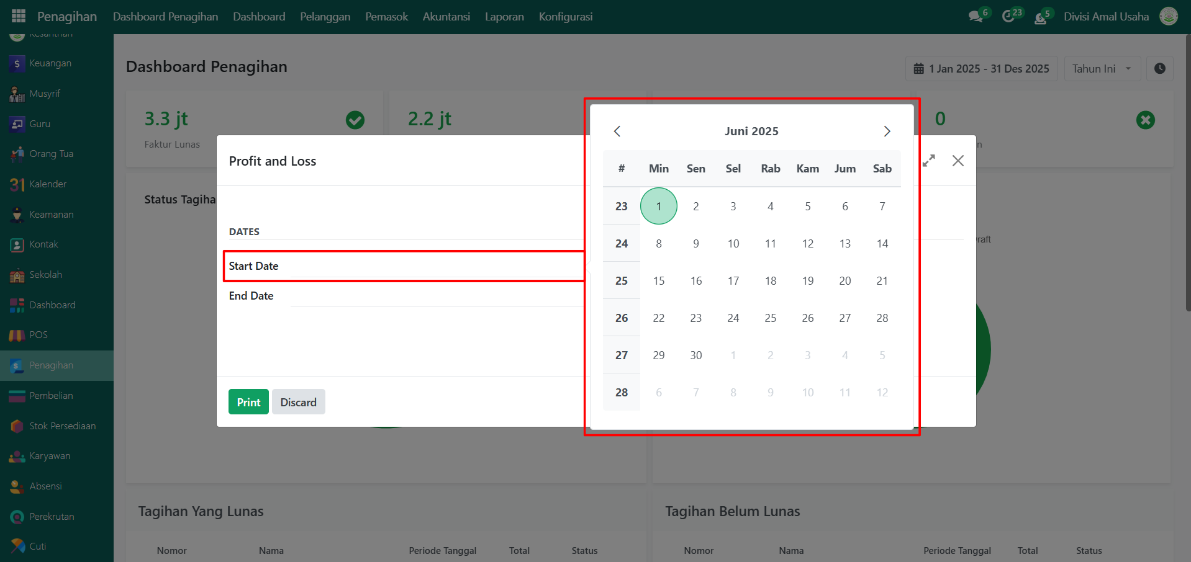Open the Akuntansi menu
The width and height of the screenshot is (1191, 562).
446,17
